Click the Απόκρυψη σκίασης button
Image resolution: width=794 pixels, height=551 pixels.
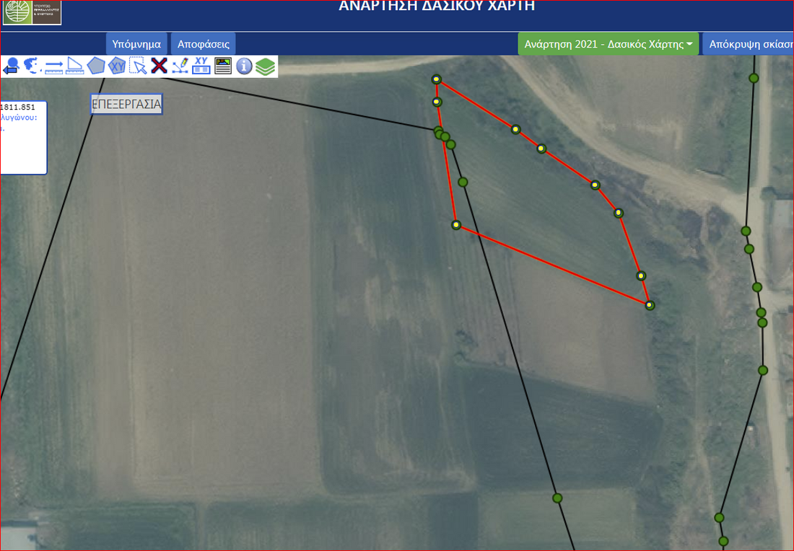tap(748, 44)
